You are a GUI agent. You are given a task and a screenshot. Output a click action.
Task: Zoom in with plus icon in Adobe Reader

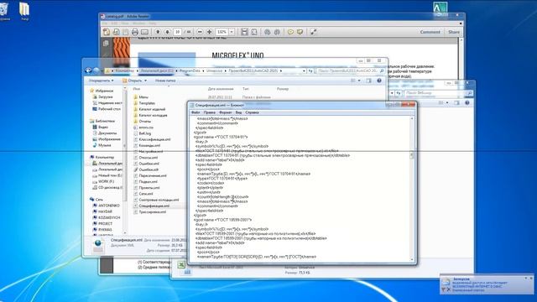click(x=209, y=32)
